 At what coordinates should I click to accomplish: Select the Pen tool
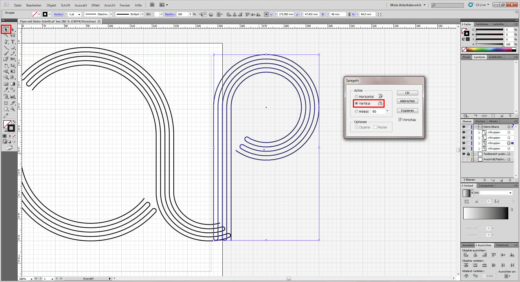[6, 42]
